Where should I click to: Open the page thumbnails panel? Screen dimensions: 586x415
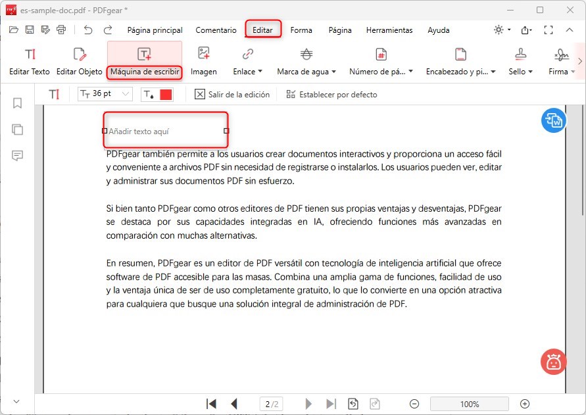click(x=17, y=130)
